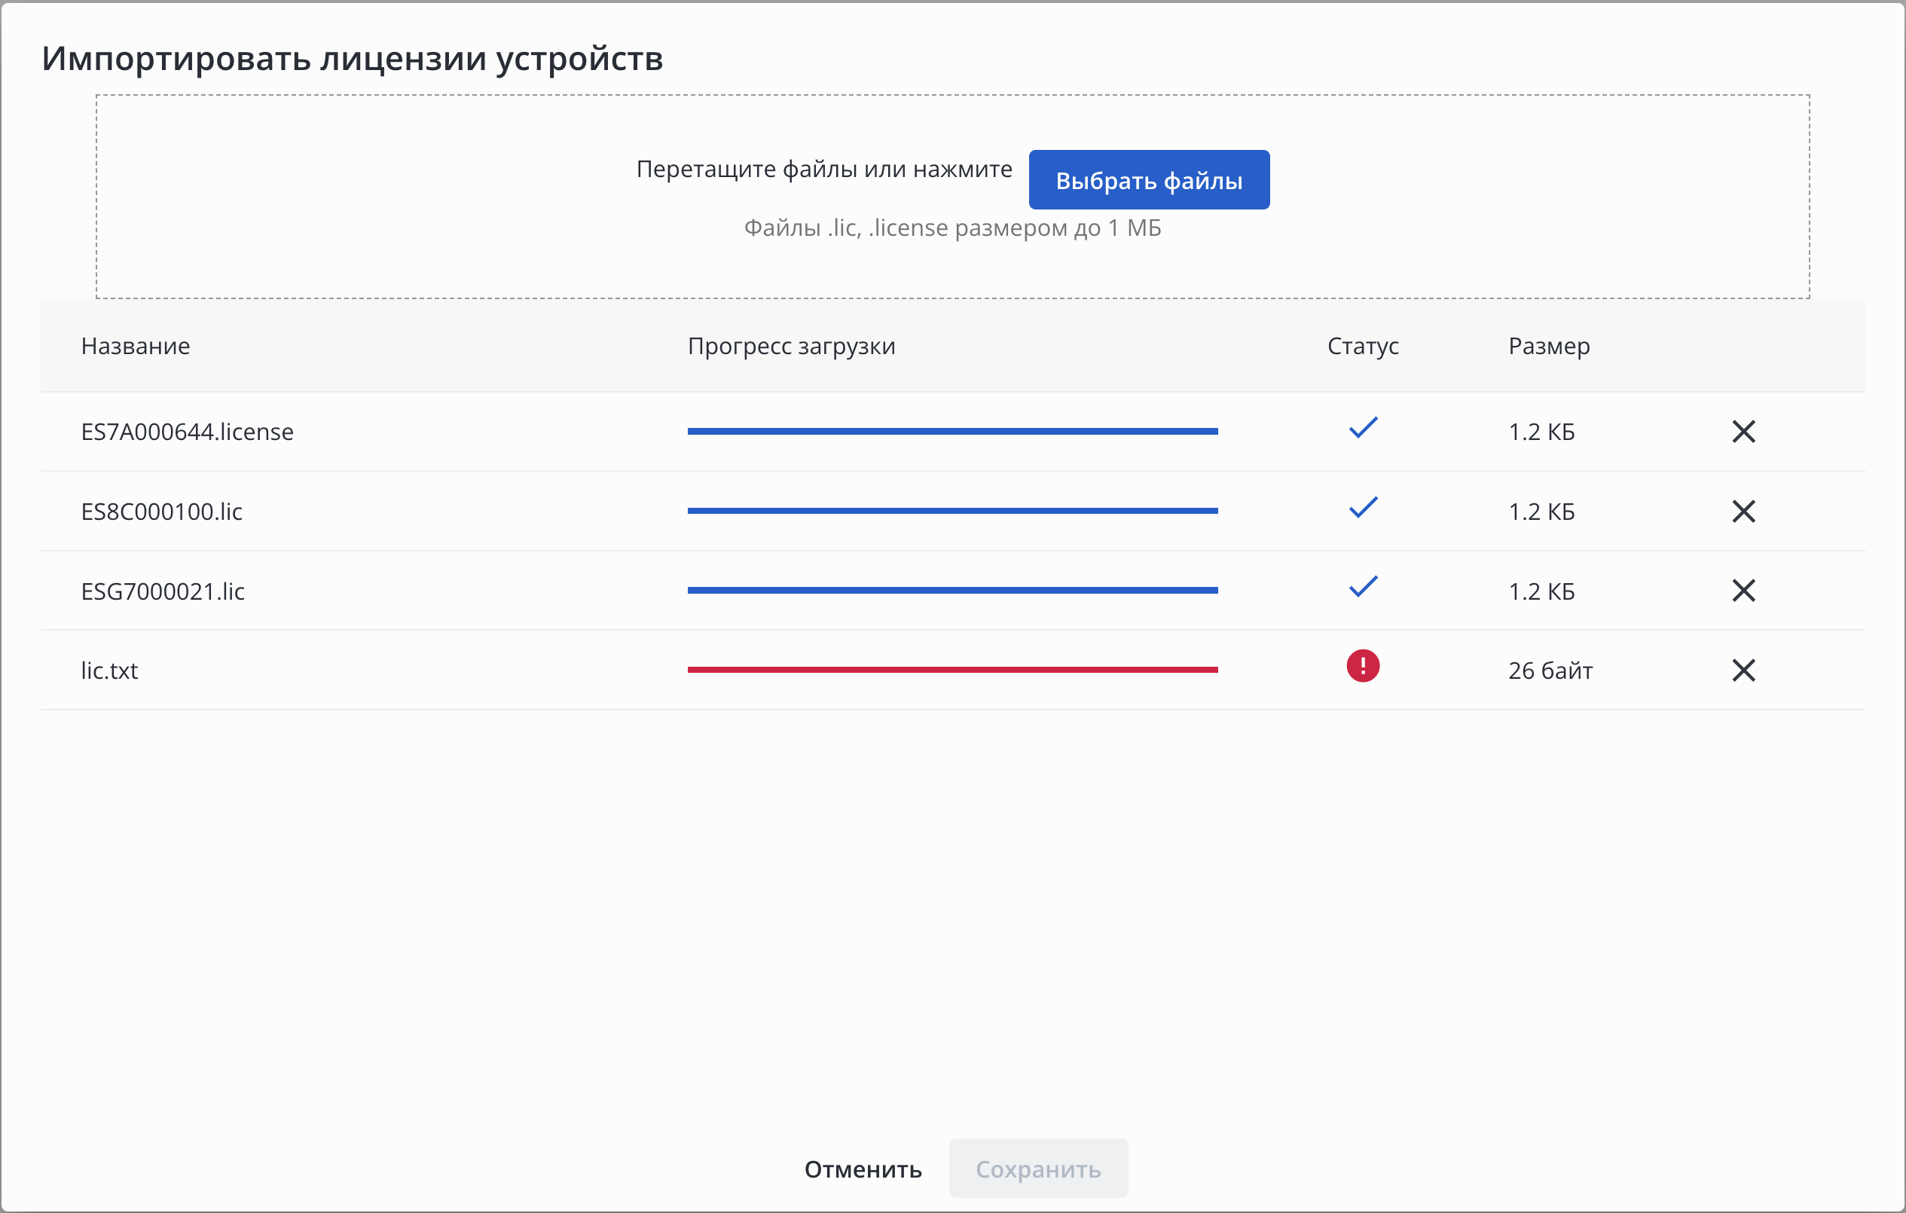The height and width of the screenshot is (1213, 1906).
Task: Click the red error icon for lic.txt
Action: pos(1362,666)
